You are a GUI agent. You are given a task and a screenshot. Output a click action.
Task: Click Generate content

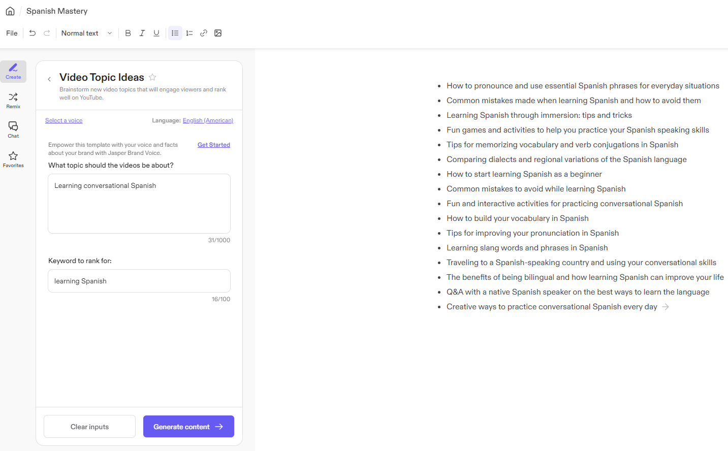coord(188,426)
